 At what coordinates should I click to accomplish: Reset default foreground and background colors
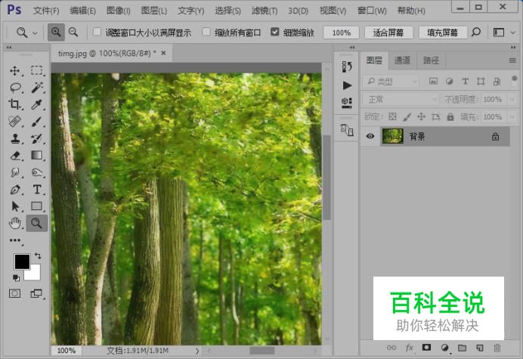[16, 277]
